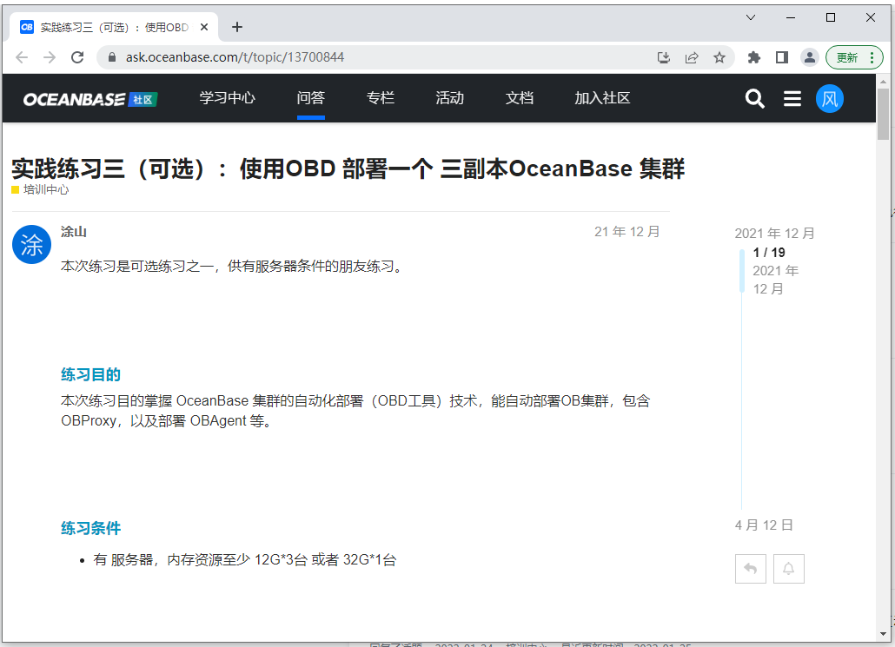The image size is (895, 647).
Task: Click the scrollbar down arrow
Action: (883, 634)
